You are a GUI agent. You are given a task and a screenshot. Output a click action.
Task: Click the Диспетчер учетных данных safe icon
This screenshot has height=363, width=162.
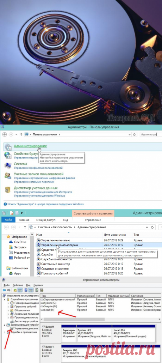(8, 190)
